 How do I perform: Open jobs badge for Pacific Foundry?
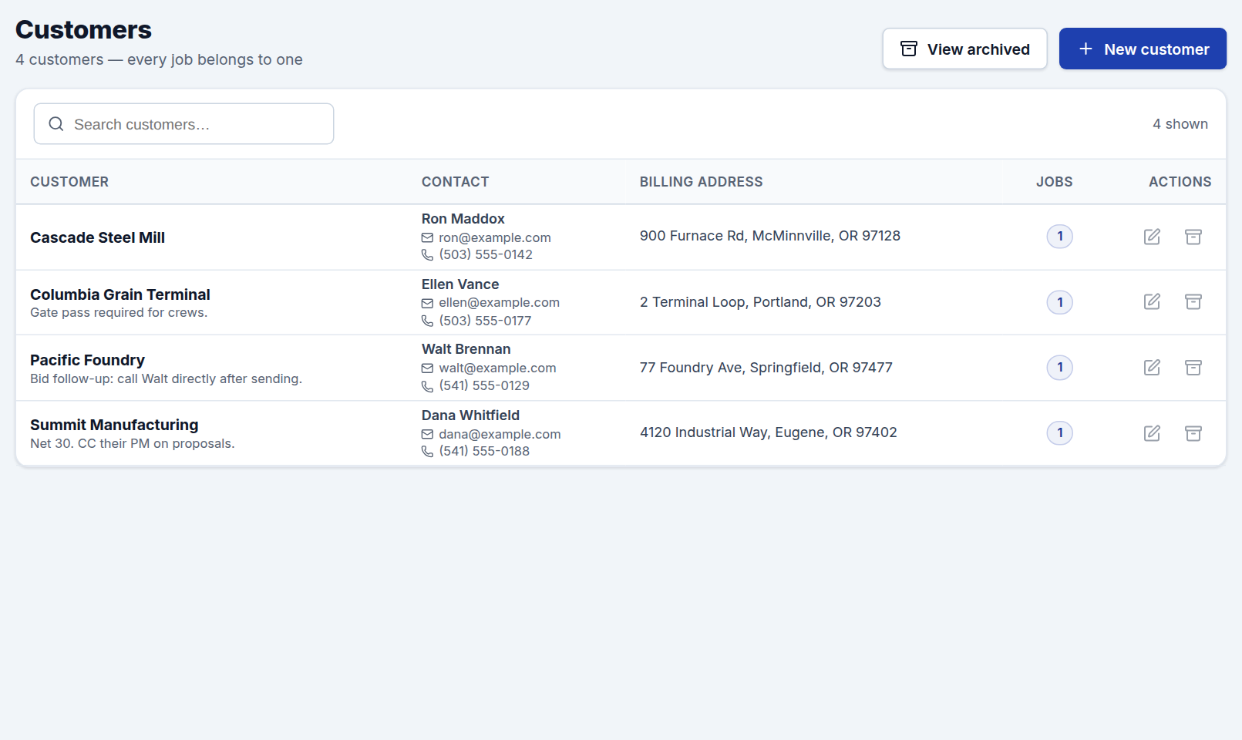(1060, 367)
